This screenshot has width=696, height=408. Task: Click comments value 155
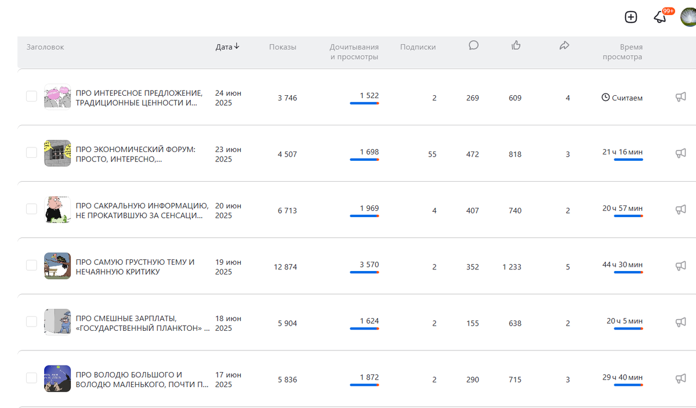(473, 323)
